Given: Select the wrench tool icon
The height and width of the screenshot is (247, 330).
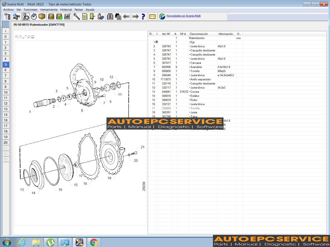Looking at the screenshot, I should 77,17.
